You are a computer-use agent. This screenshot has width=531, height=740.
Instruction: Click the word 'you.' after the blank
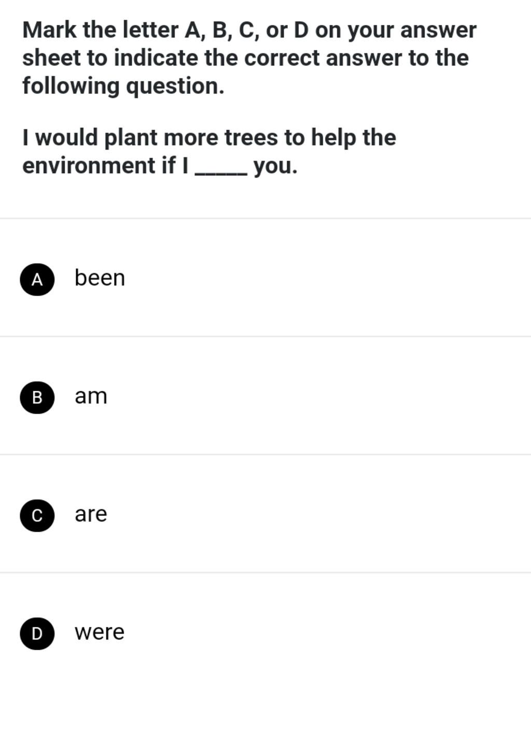[x=276, y=167]
